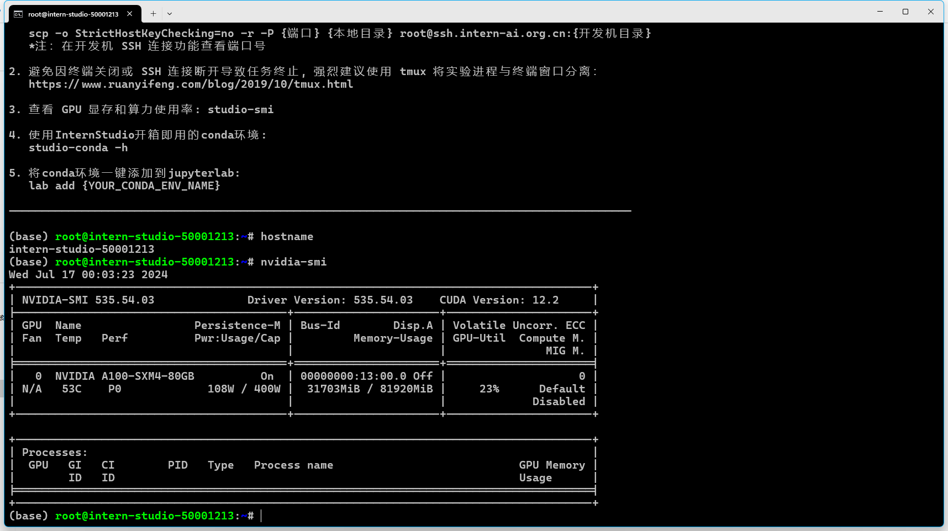Close the root@intern-studio-50001213 tab
Viewport: 948px width, 531px height.
(x=130, y=14)
